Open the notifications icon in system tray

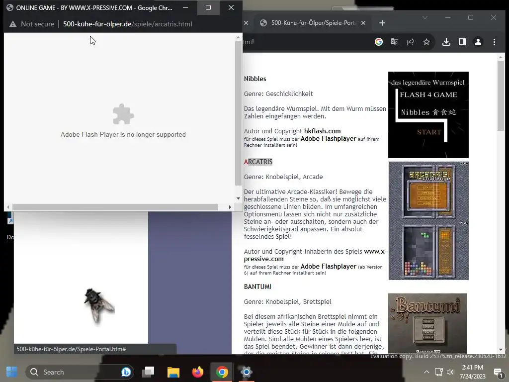tap(498, 373)
